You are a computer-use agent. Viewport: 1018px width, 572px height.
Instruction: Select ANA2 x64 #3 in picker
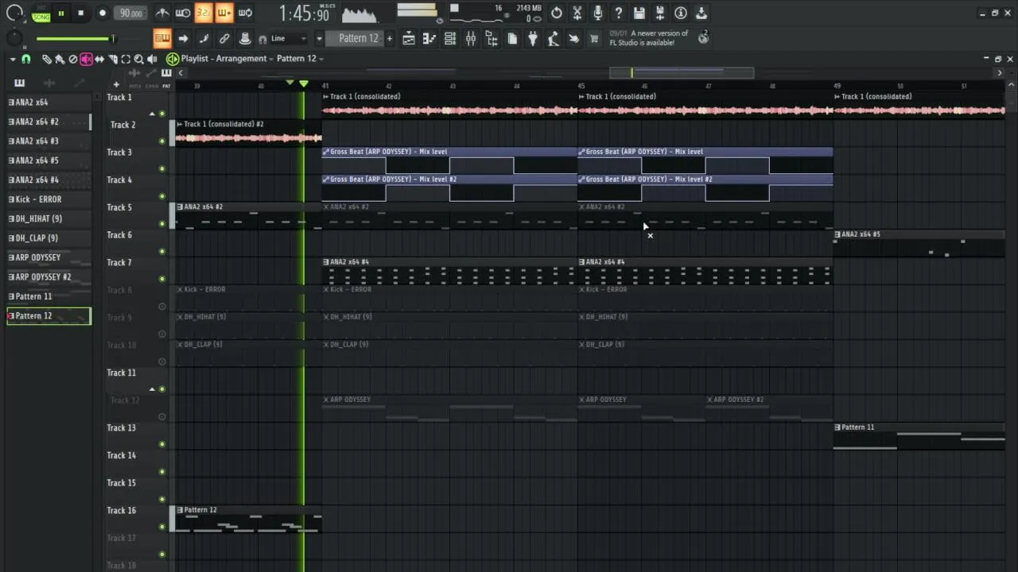click(x=49, y=141)
